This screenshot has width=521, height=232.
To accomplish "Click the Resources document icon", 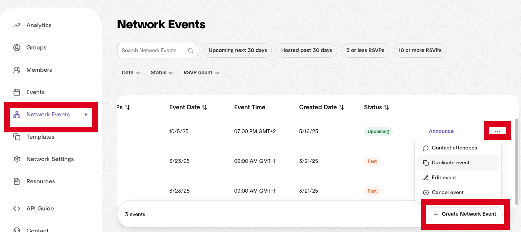I will [x=17, y=181].
